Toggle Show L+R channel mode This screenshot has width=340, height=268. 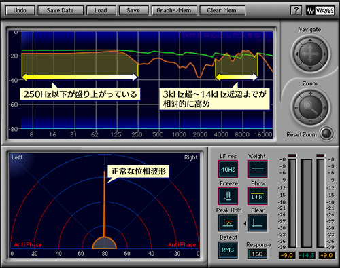(258, 196)
